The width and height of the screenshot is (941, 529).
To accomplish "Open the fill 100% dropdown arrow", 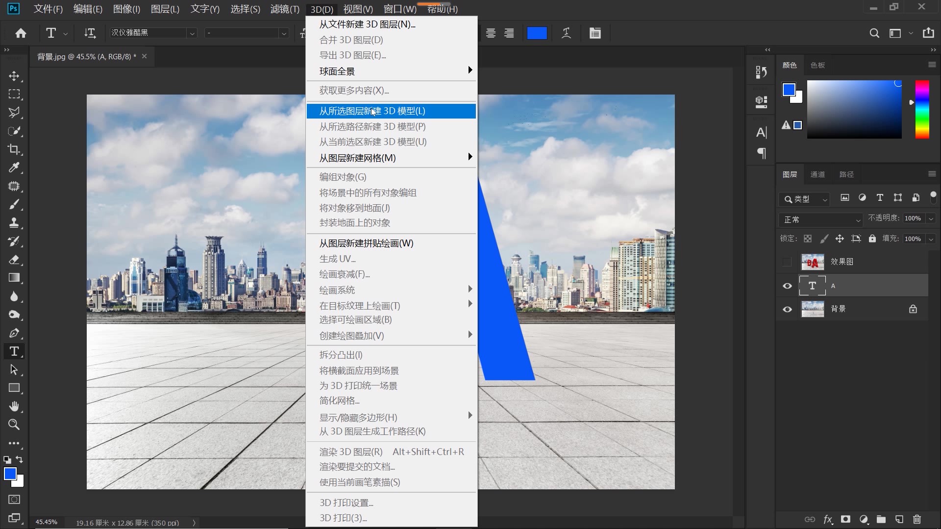I will coord(931,239).
